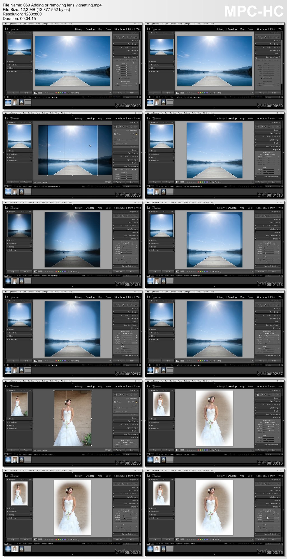The height and width of the screenshot is (559, 287).
Task: Toggle Detail panel switch in 00:01:18 frame
Action: pos(256,143)
